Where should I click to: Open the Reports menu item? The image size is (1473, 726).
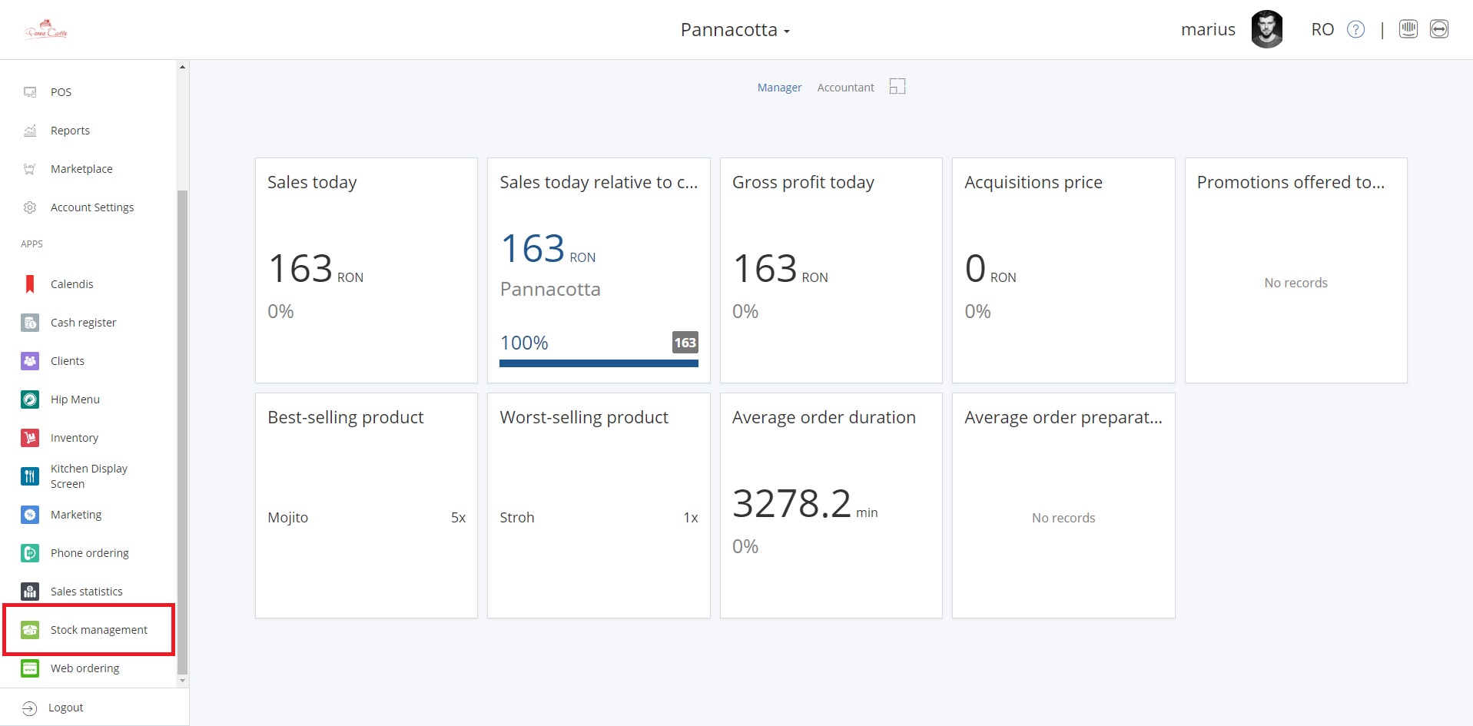70,131
